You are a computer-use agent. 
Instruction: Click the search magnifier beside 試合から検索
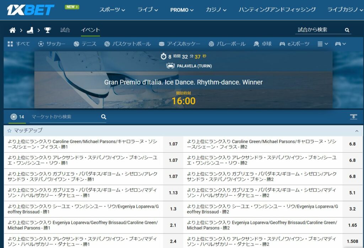click(x=347, y=30)
